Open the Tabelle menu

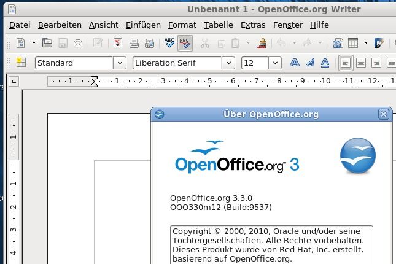(219, 25)
